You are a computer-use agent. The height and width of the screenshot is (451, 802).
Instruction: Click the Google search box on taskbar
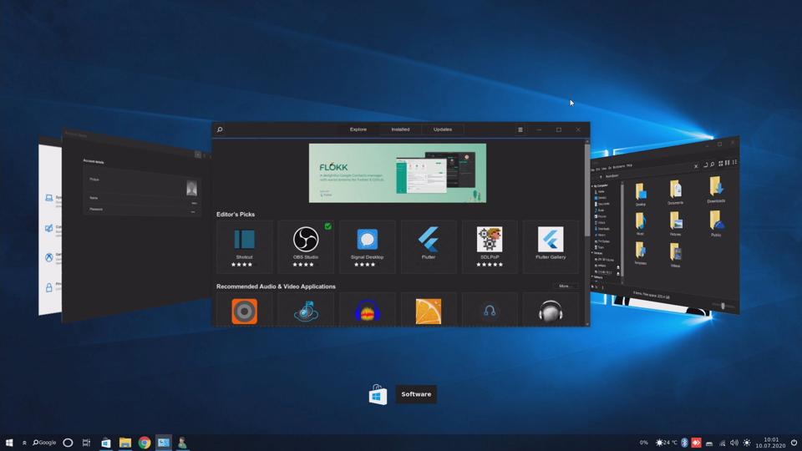(x=45, y=443)
